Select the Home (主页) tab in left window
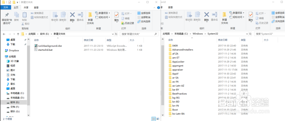Viewport: 285px width, 121px height. point(16,8)
